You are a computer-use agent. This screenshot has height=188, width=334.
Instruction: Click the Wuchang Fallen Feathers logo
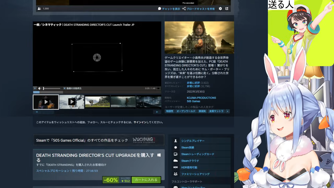(x=144, y=140)
